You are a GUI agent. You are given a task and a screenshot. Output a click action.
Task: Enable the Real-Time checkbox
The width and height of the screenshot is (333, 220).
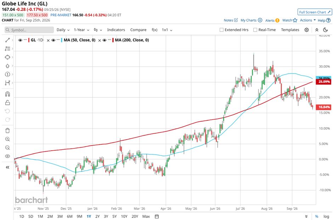click(x=255, y=30)
